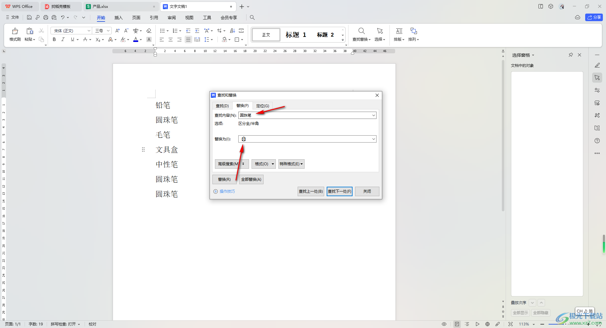Toggle Italic formatting

coord(63,39)
